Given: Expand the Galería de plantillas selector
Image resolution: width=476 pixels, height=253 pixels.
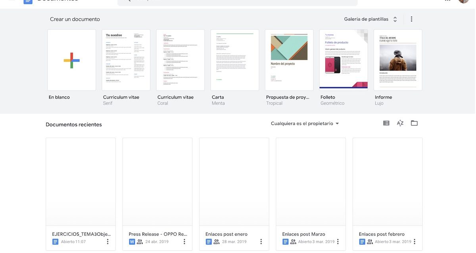Looking at the screenshot, I should click(370, 19).
